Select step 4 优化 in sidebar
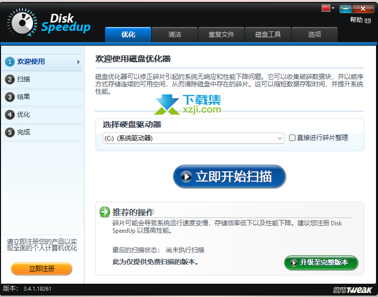 pos(42,114)
